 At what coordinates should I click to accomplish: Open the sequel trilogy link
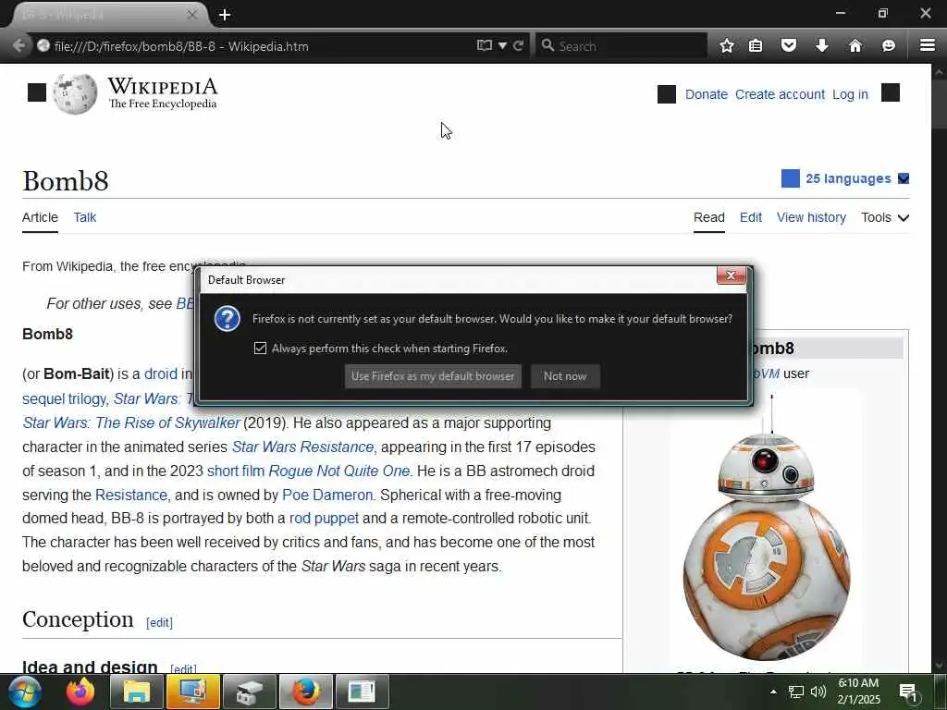[x=65, y=398]
